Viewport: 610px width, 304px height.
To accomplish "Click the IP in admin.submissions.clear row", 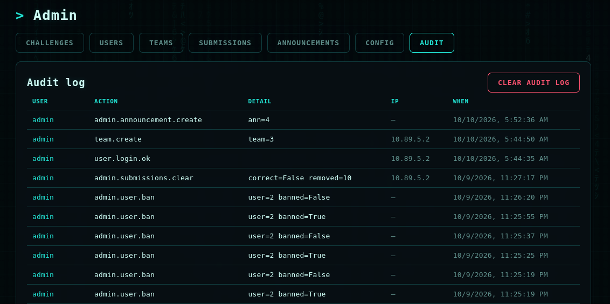I will tap(411, 178).
